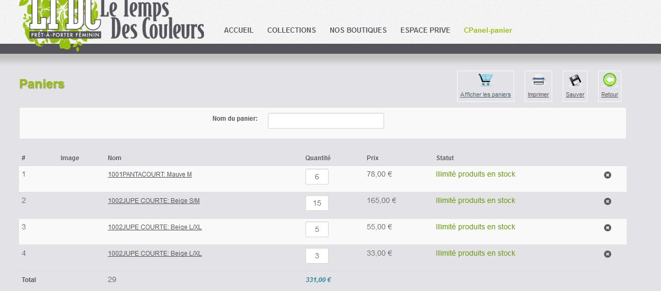
Task: Click the price 33,00 €
Action: pyautogui.click(x=379, y=253)
